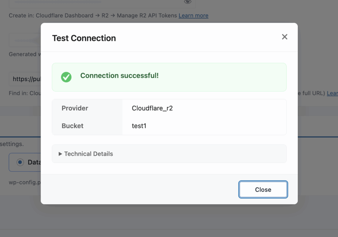Focus the URL field starting with https://
338x237 pixels.
[x=25, y=79]
